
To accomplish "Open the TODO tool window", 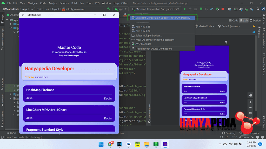I will (11, 133).
